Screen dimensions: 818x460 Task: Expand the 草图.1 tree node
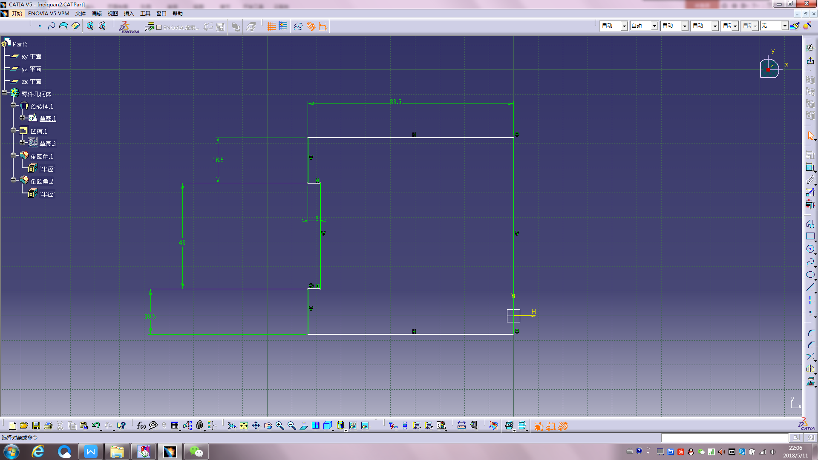coord(23,118)
